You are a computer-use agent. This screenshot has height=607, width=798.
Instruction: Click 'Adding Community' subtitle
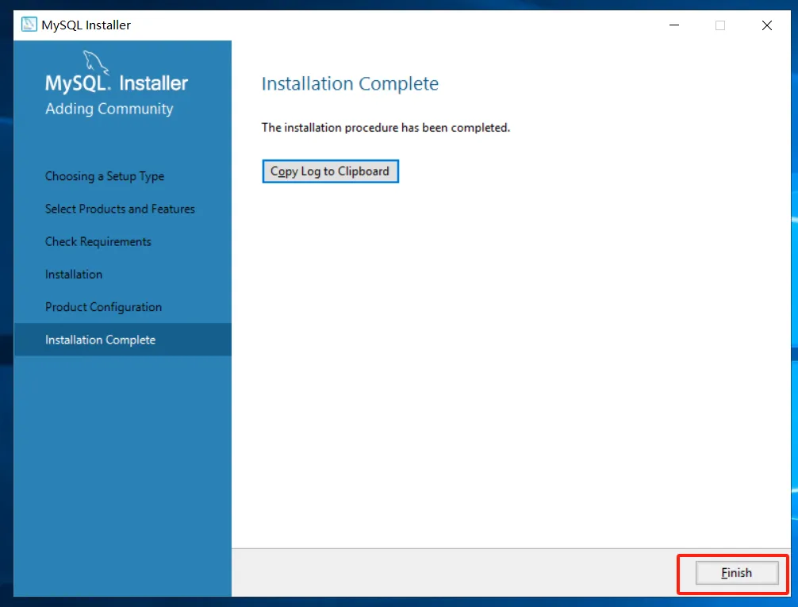coord(109,109)
